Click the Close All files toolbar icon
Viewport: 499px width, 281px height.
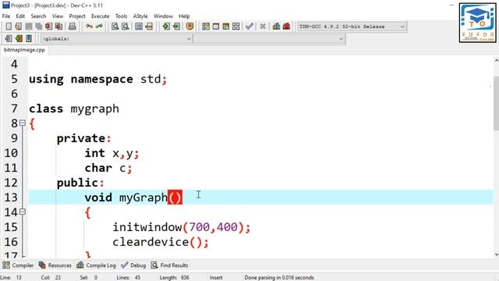coord(59,27)
